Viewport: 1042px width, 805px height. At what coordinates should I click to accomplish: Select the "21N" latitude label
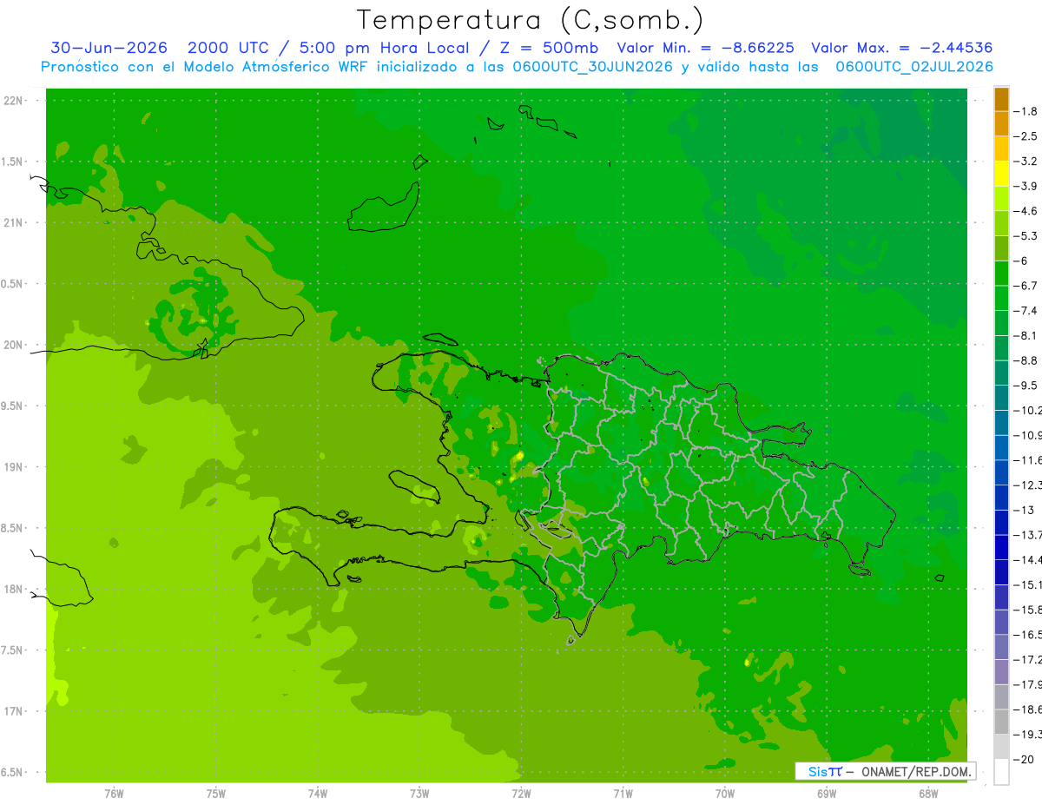coord(15,222)
